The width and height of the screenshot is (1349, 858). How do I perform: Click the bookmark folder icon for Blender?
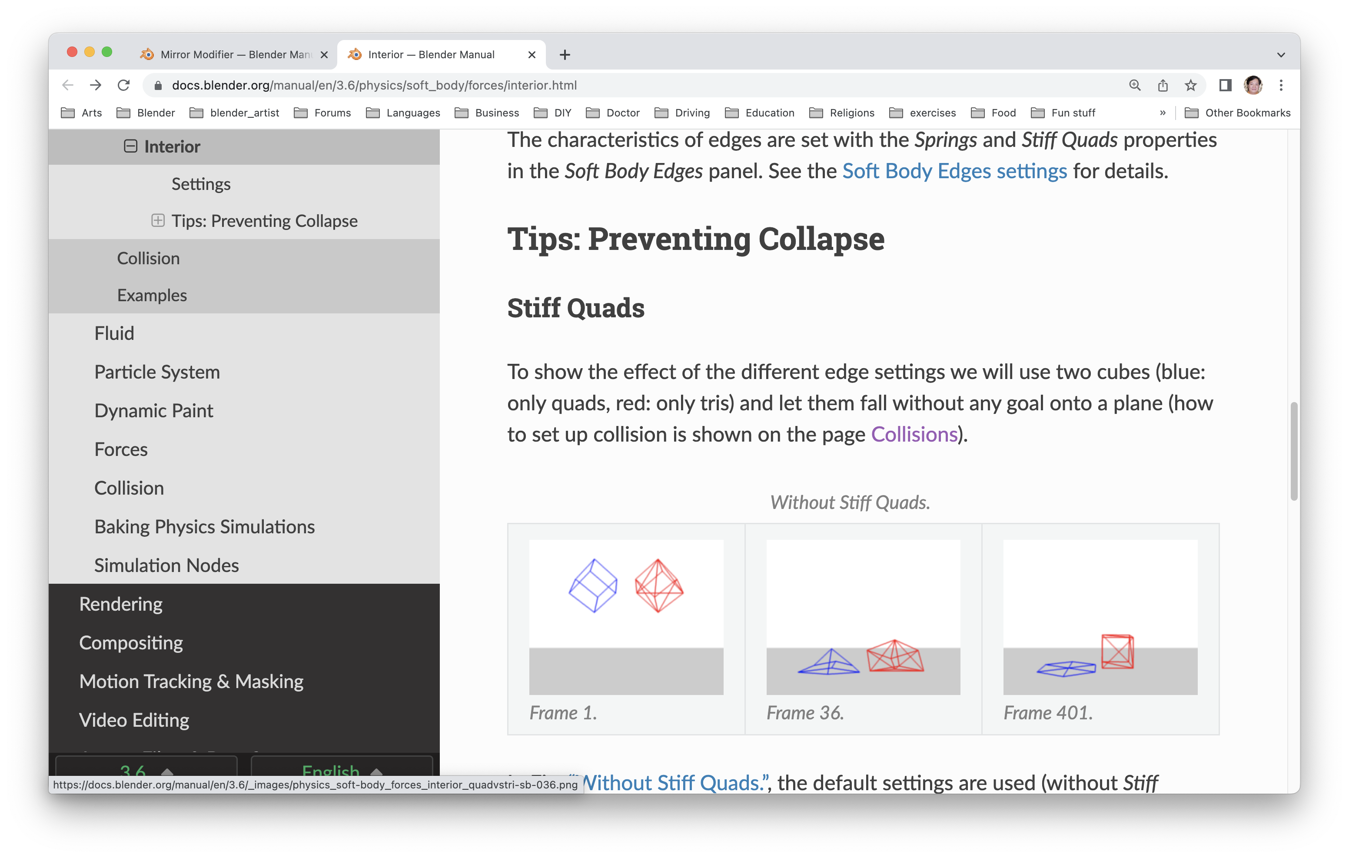(122, 112)
